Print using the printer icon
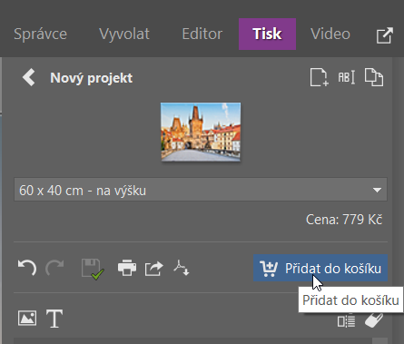The width and height of the screenshot is (404, 344). [x=127, y=268]
